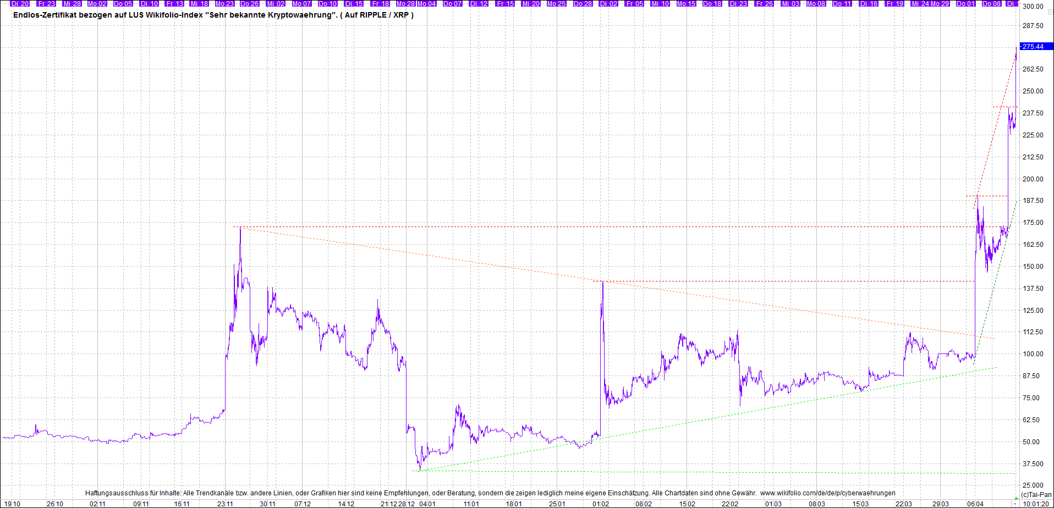Click the 100.00 price axis label

(1033, 354)
